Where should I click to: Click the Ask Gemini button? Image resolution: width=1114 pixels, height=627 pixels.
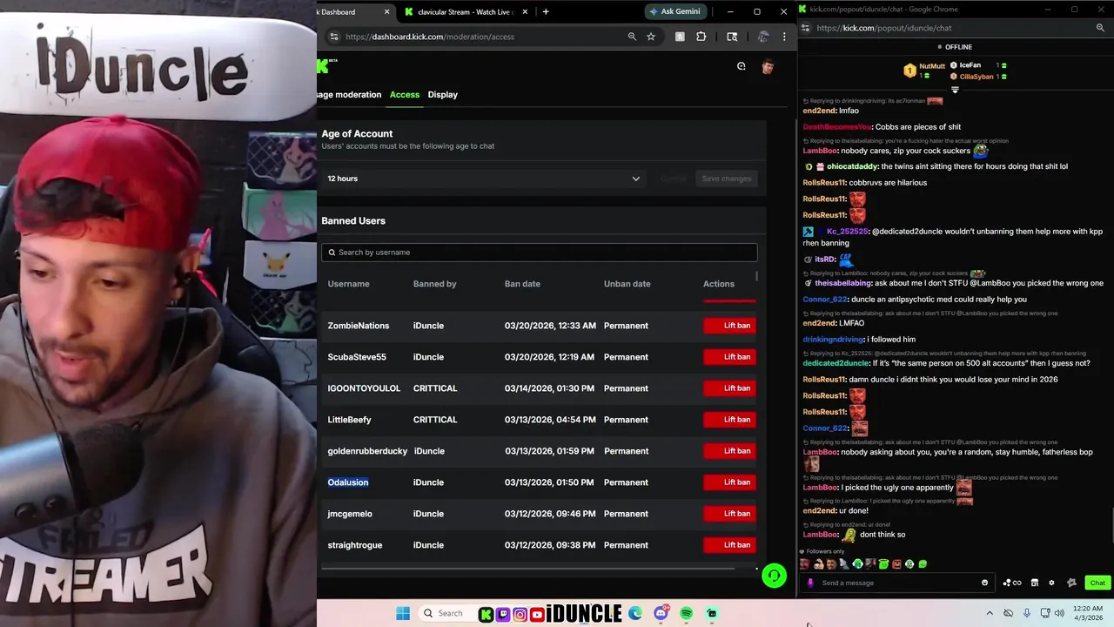point(674,11)
